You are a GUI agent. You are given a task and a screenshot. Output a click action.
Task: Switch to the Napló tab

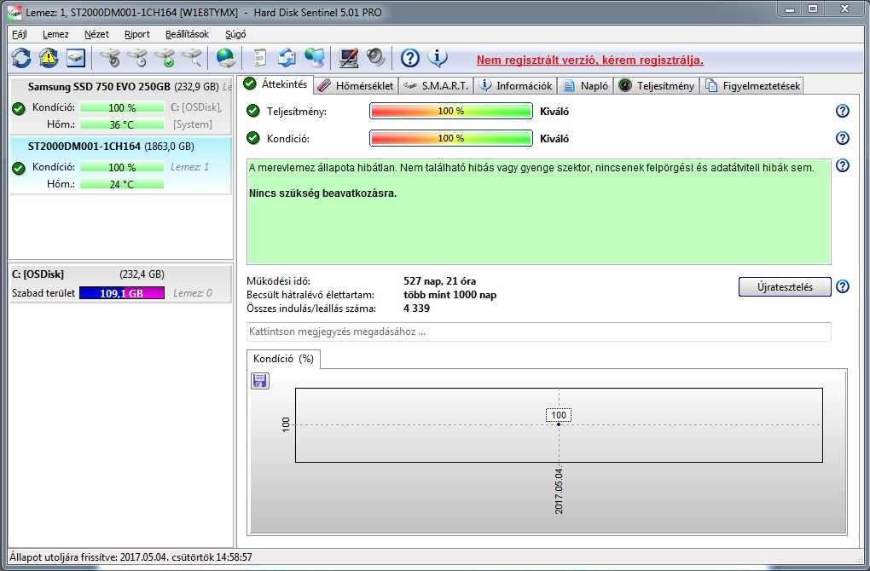[586, 86]
